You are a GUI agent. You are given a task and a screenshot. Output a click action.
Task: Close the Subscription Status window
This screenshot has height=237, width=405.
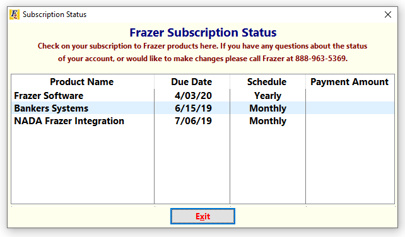coord(388,14)
